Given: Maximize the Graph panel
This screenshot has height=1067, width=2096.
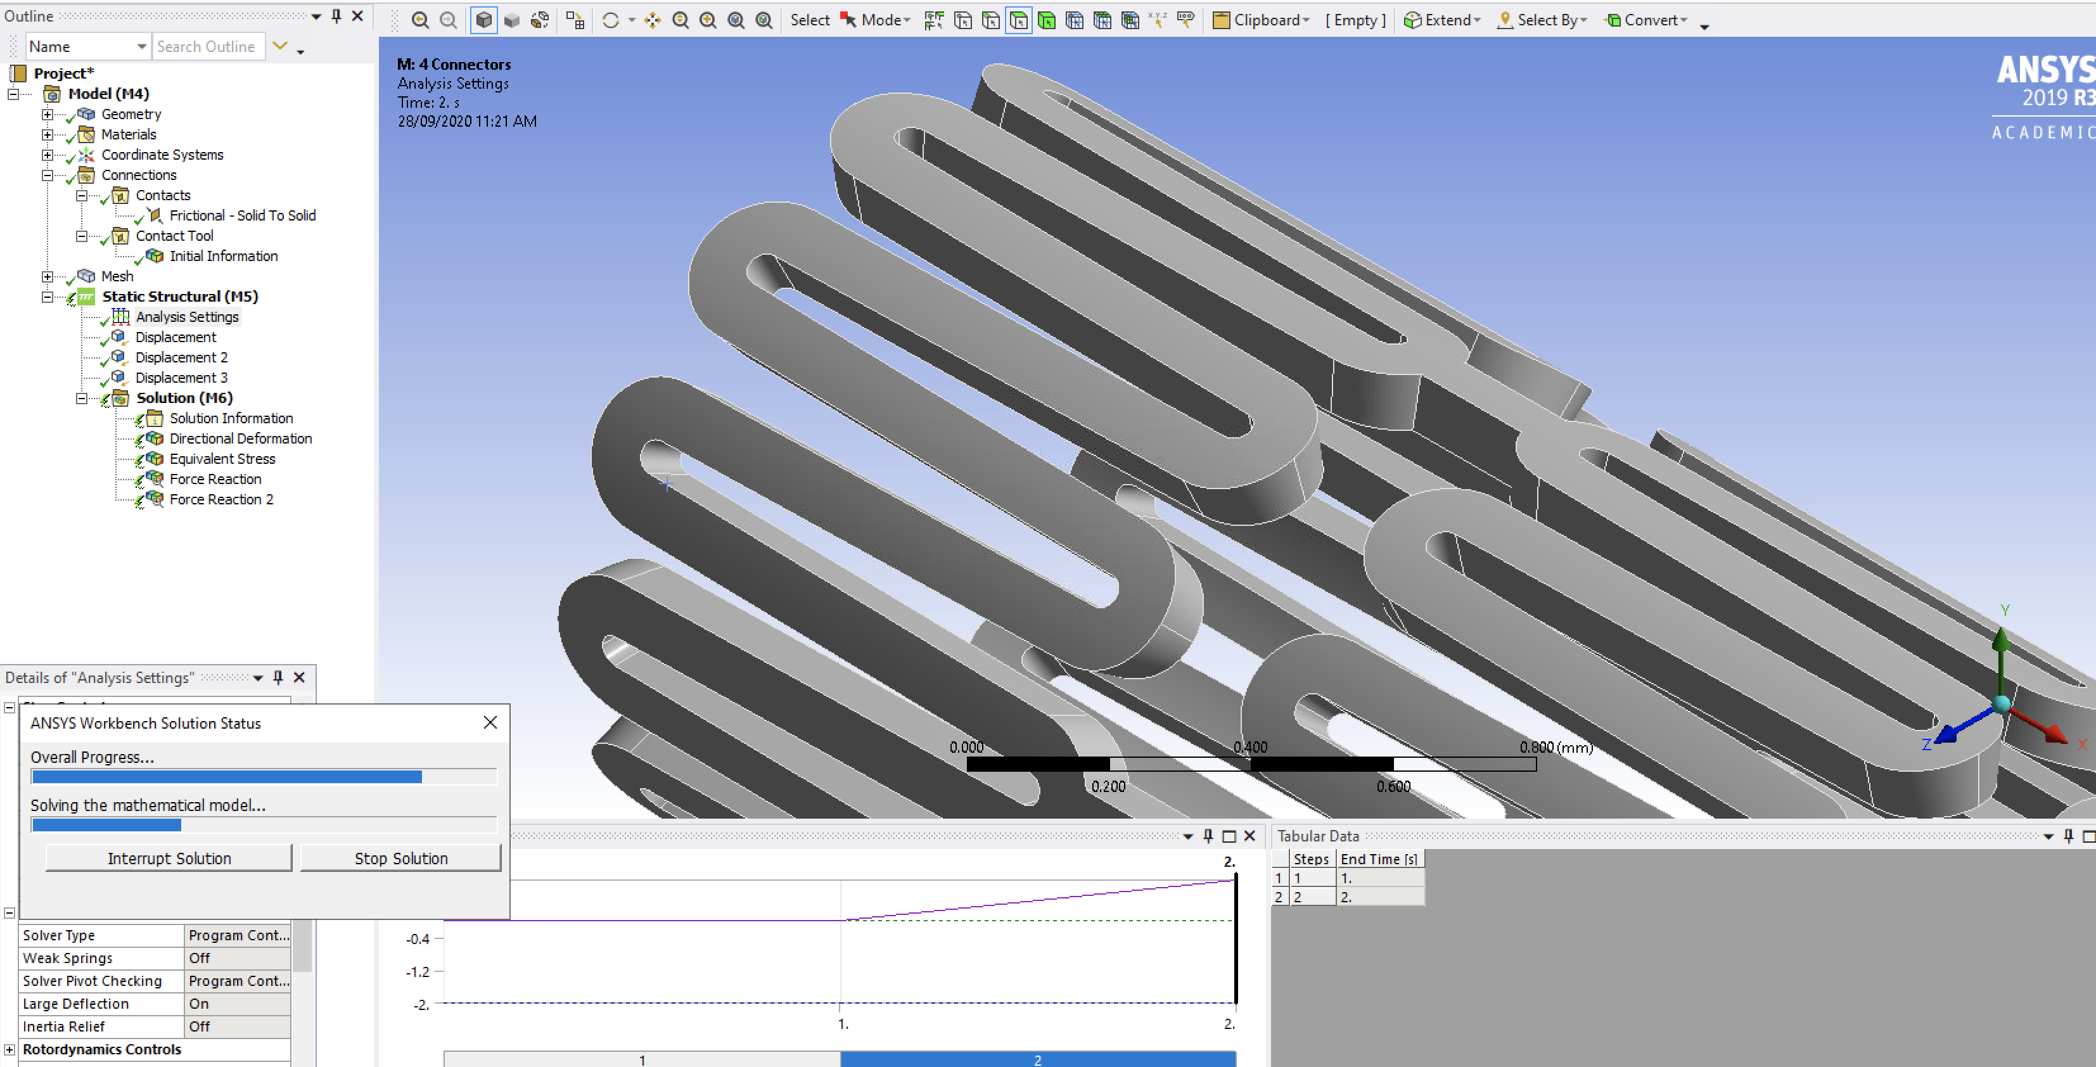Looking at the screenshot, I should [x=1229, y=836].
